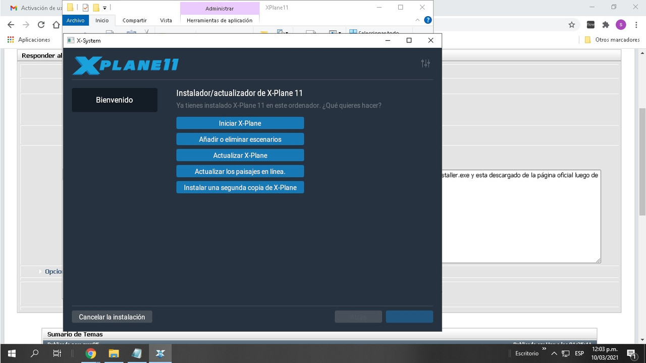Click Chrome page vertical scrollbar thumb
Image resolution: width=646 pixels, height=363 pixels.
[x=642, y=161]
